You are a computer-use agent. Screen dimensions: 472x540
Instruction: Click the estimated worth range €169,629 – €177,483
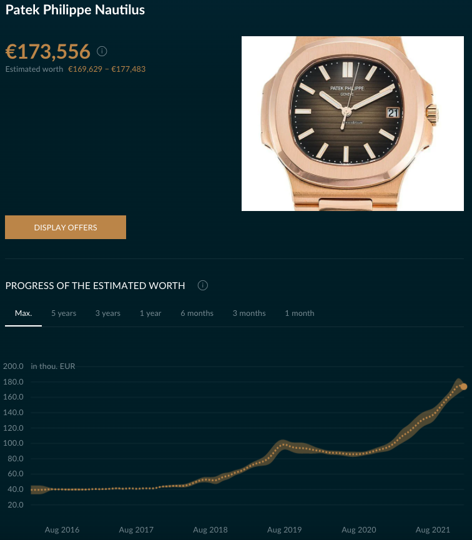click(107, 69)
